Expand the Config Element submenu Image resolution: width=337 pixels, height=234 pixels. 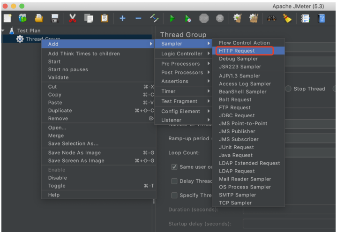point(183,111)
